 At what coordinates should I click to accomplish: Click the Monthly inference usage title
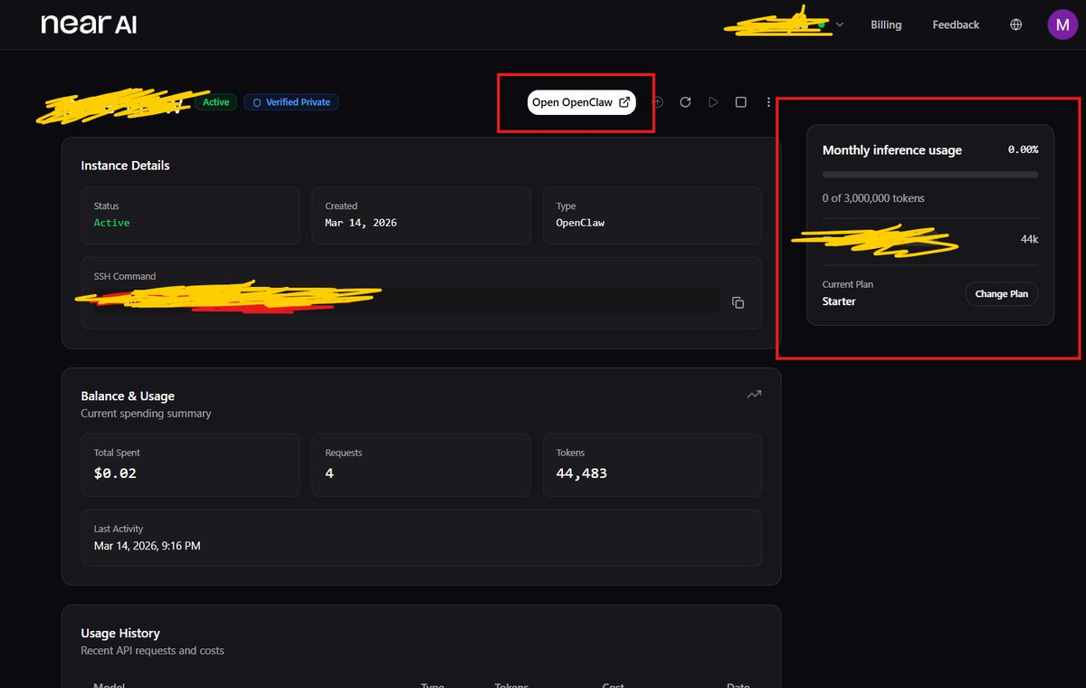click(892, 150)
